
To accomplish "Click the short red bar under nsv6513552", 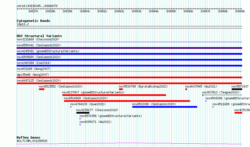I will pos(42,89).
